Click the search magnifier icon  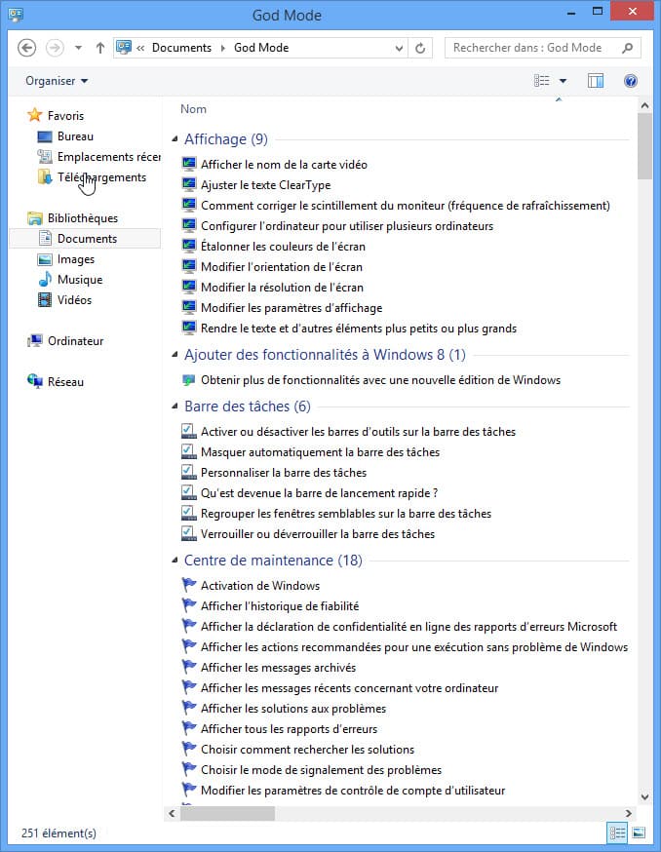click(x=627, y=48)
